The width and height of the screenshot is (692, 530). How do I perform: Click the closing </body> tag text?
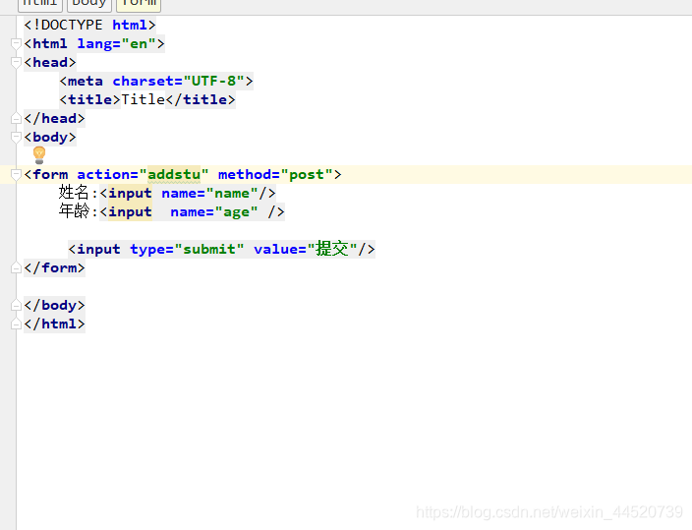tap(54, 305)
